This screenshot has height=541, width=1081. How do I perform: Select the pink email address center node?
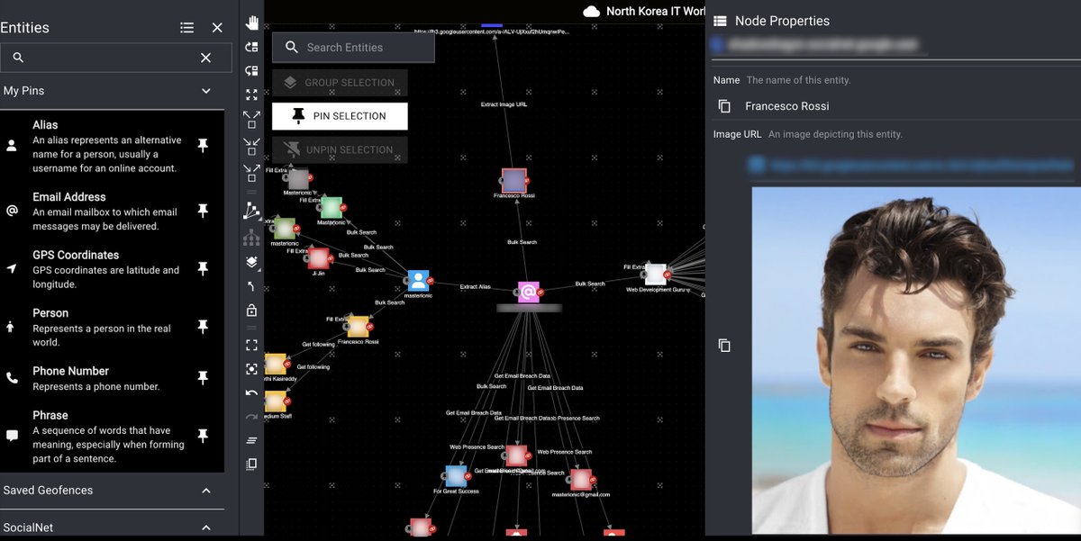(529, 292)
